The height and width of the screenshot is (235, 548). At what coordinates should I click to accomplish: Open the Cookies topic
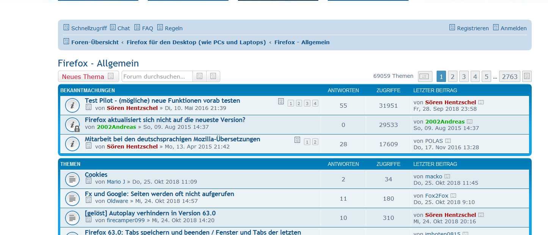[96, 175]
